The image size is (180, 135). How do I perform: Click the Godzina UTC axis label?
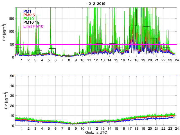[x=95, y=132]
